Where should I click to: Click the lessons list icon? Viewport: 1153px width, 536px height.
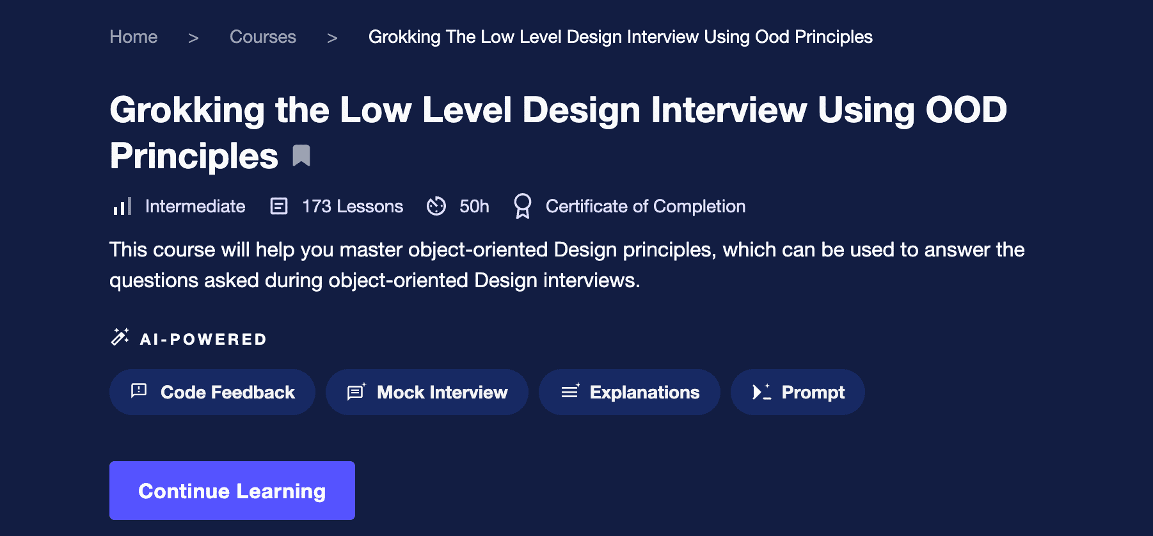(x=279, y=206)
